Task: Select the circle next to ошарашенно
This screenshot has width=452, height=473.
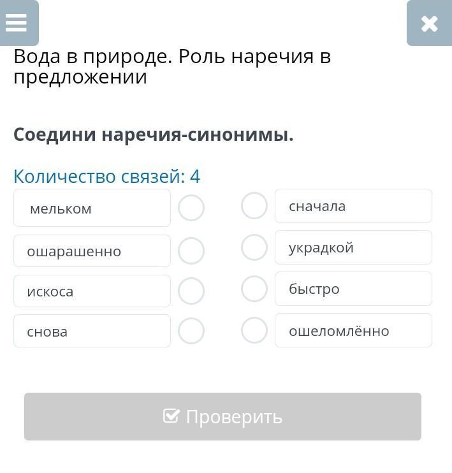Action: pos(191,251)
